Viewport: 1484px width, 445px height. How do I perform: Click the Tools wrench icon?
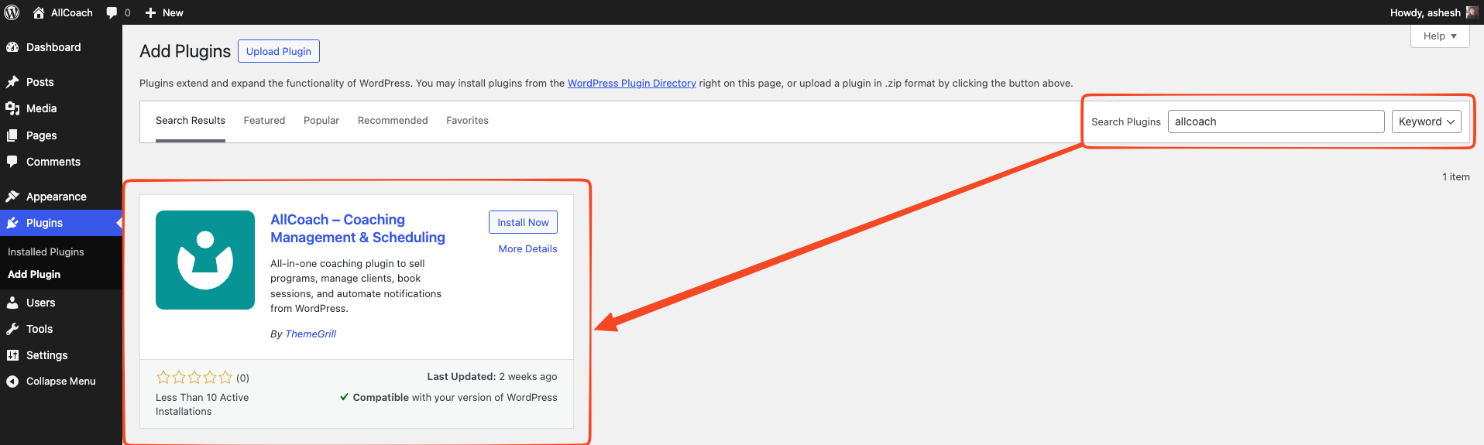12,329
